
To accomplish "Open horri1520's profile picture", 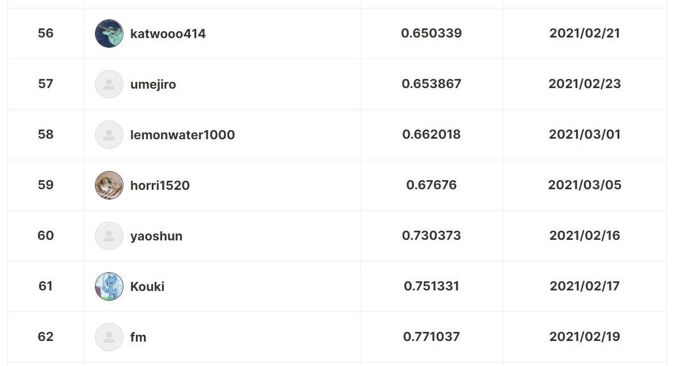I will [109, 185].
